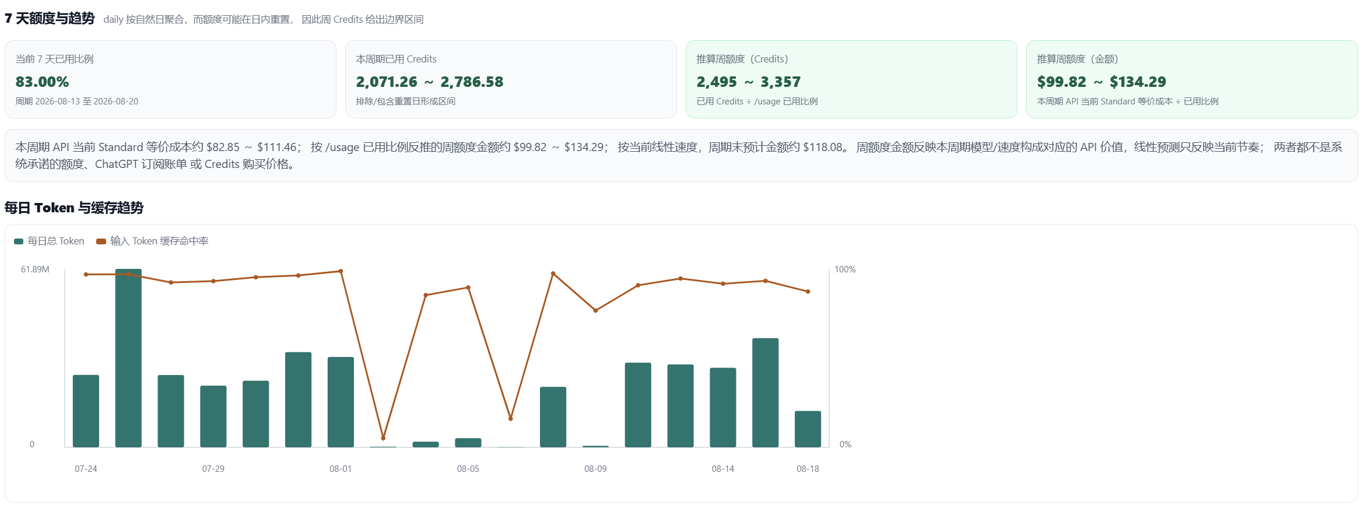Viewport: 1368px width, 508px height.
Task: Click the 已用 Credits ÷ /usage 已用比例 caption
Action: [x=757, y=101]
